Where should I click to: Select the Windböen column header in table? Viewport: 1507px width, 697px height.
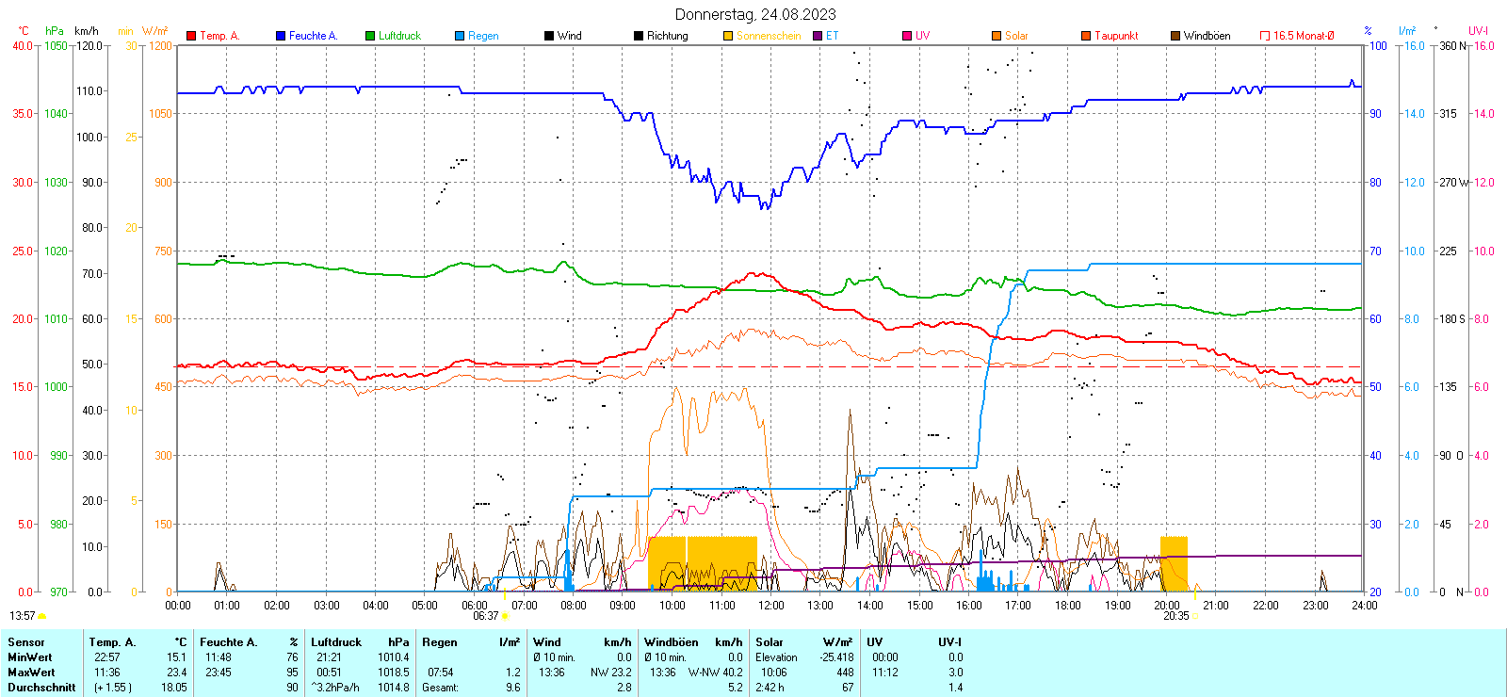[671, 642]
